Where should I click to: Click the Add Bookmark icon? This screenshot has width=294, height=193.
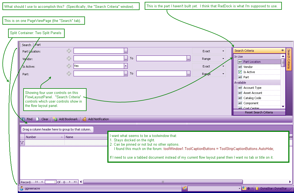[x=55, y=119]
